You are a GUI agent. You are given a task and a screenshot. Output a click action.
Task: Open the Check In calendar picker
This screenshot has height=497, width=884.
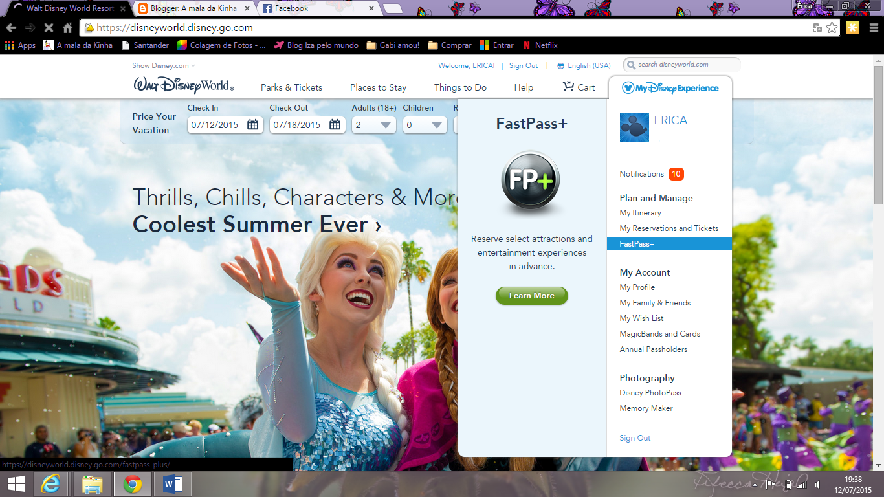tap(253, 125)
